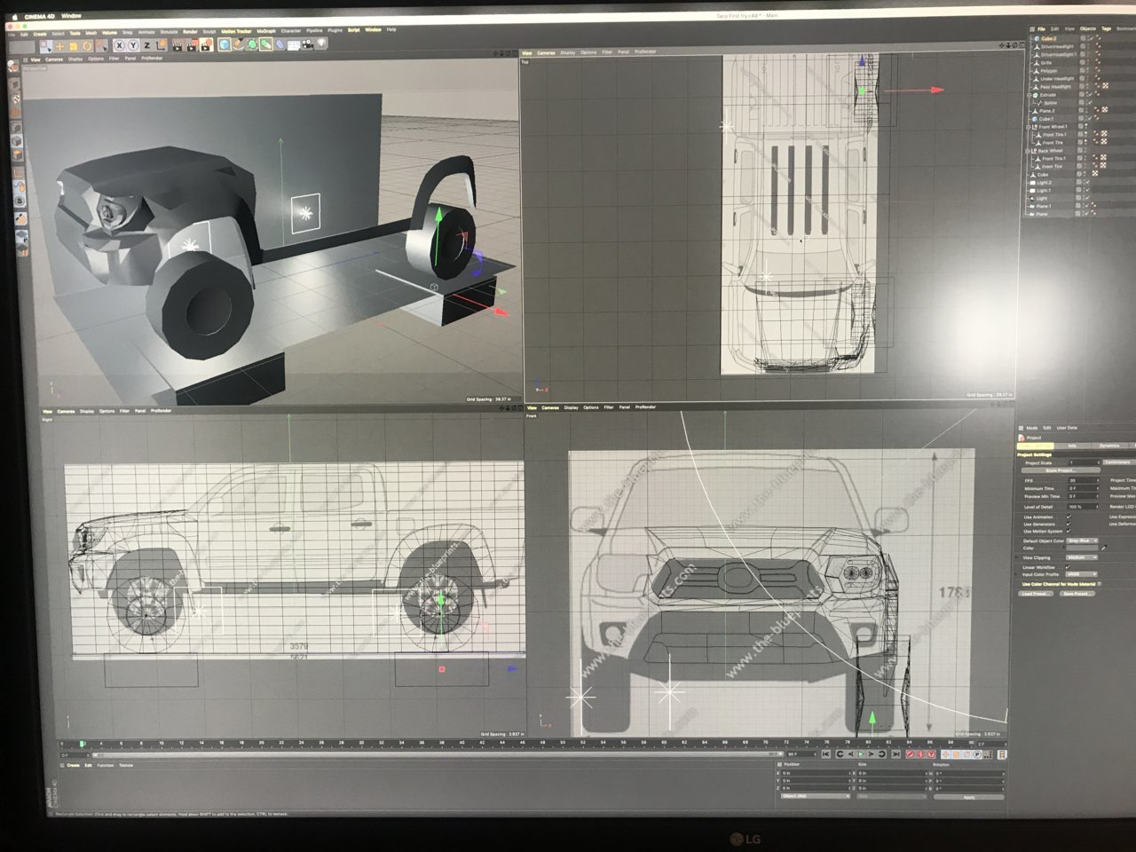Click the Project Scale value field
Viewport: 1136px width, 852px height.
click(1084, 462)
